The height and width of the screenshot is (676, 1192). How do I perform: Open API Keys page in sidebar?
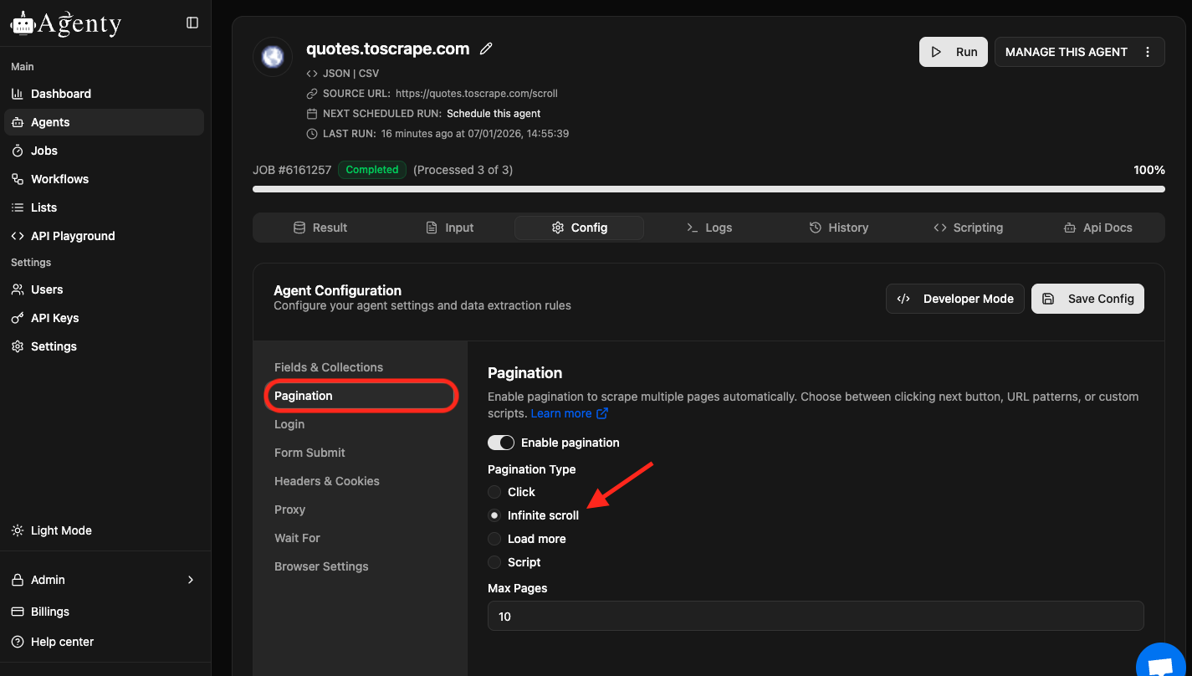pyautogui.click(x=54, y=318)
